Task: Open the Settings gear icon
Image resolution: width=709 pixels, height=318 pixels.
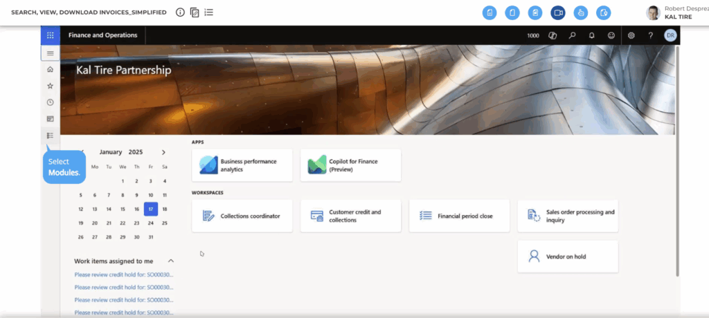Action: (x=631, y=35)
